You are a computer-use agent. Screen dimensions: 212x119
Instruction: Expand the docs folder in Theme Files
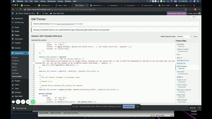(179, 58)
